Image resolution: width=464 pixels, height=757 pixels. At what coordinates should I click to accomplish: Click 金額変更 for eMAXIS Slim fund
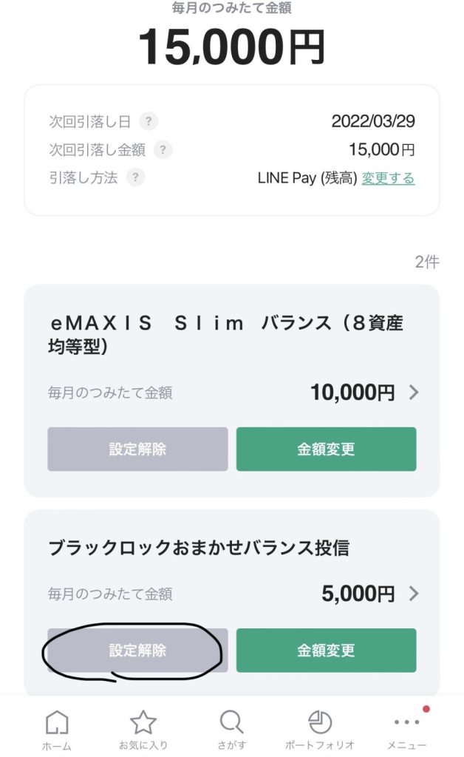pyautogui.click(x=326, y=449)
